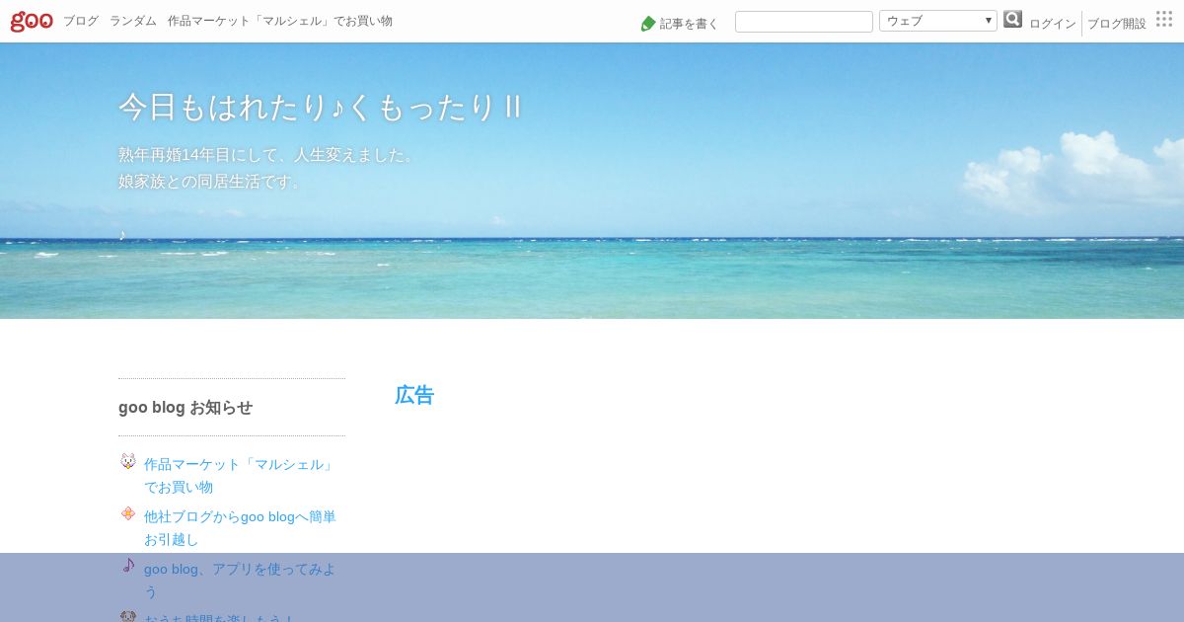
Task: Click 記事を書く text link
Action: 689,24
